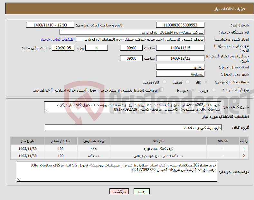Click the بوشهر province field
Screen dimensions: 254x200
(180, 67)
